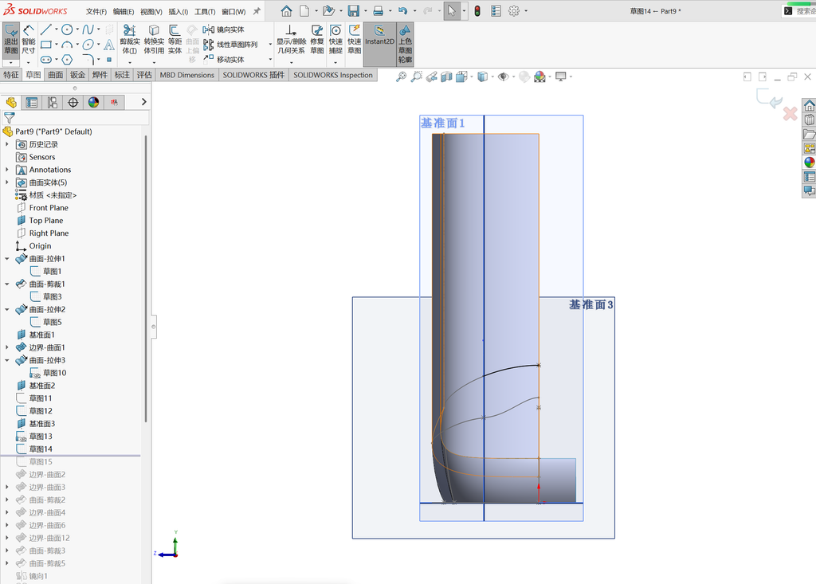Open the Line tool dropdown arrow

coord(57,29)
